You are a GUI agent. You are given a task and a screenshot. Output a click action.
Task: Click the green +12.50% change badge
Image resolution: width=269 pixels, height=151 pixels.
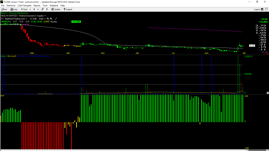coord(76,21)
